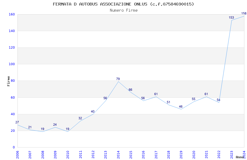
Task: Click the 2019 year label on x-axis
Action: pos(181,154)
